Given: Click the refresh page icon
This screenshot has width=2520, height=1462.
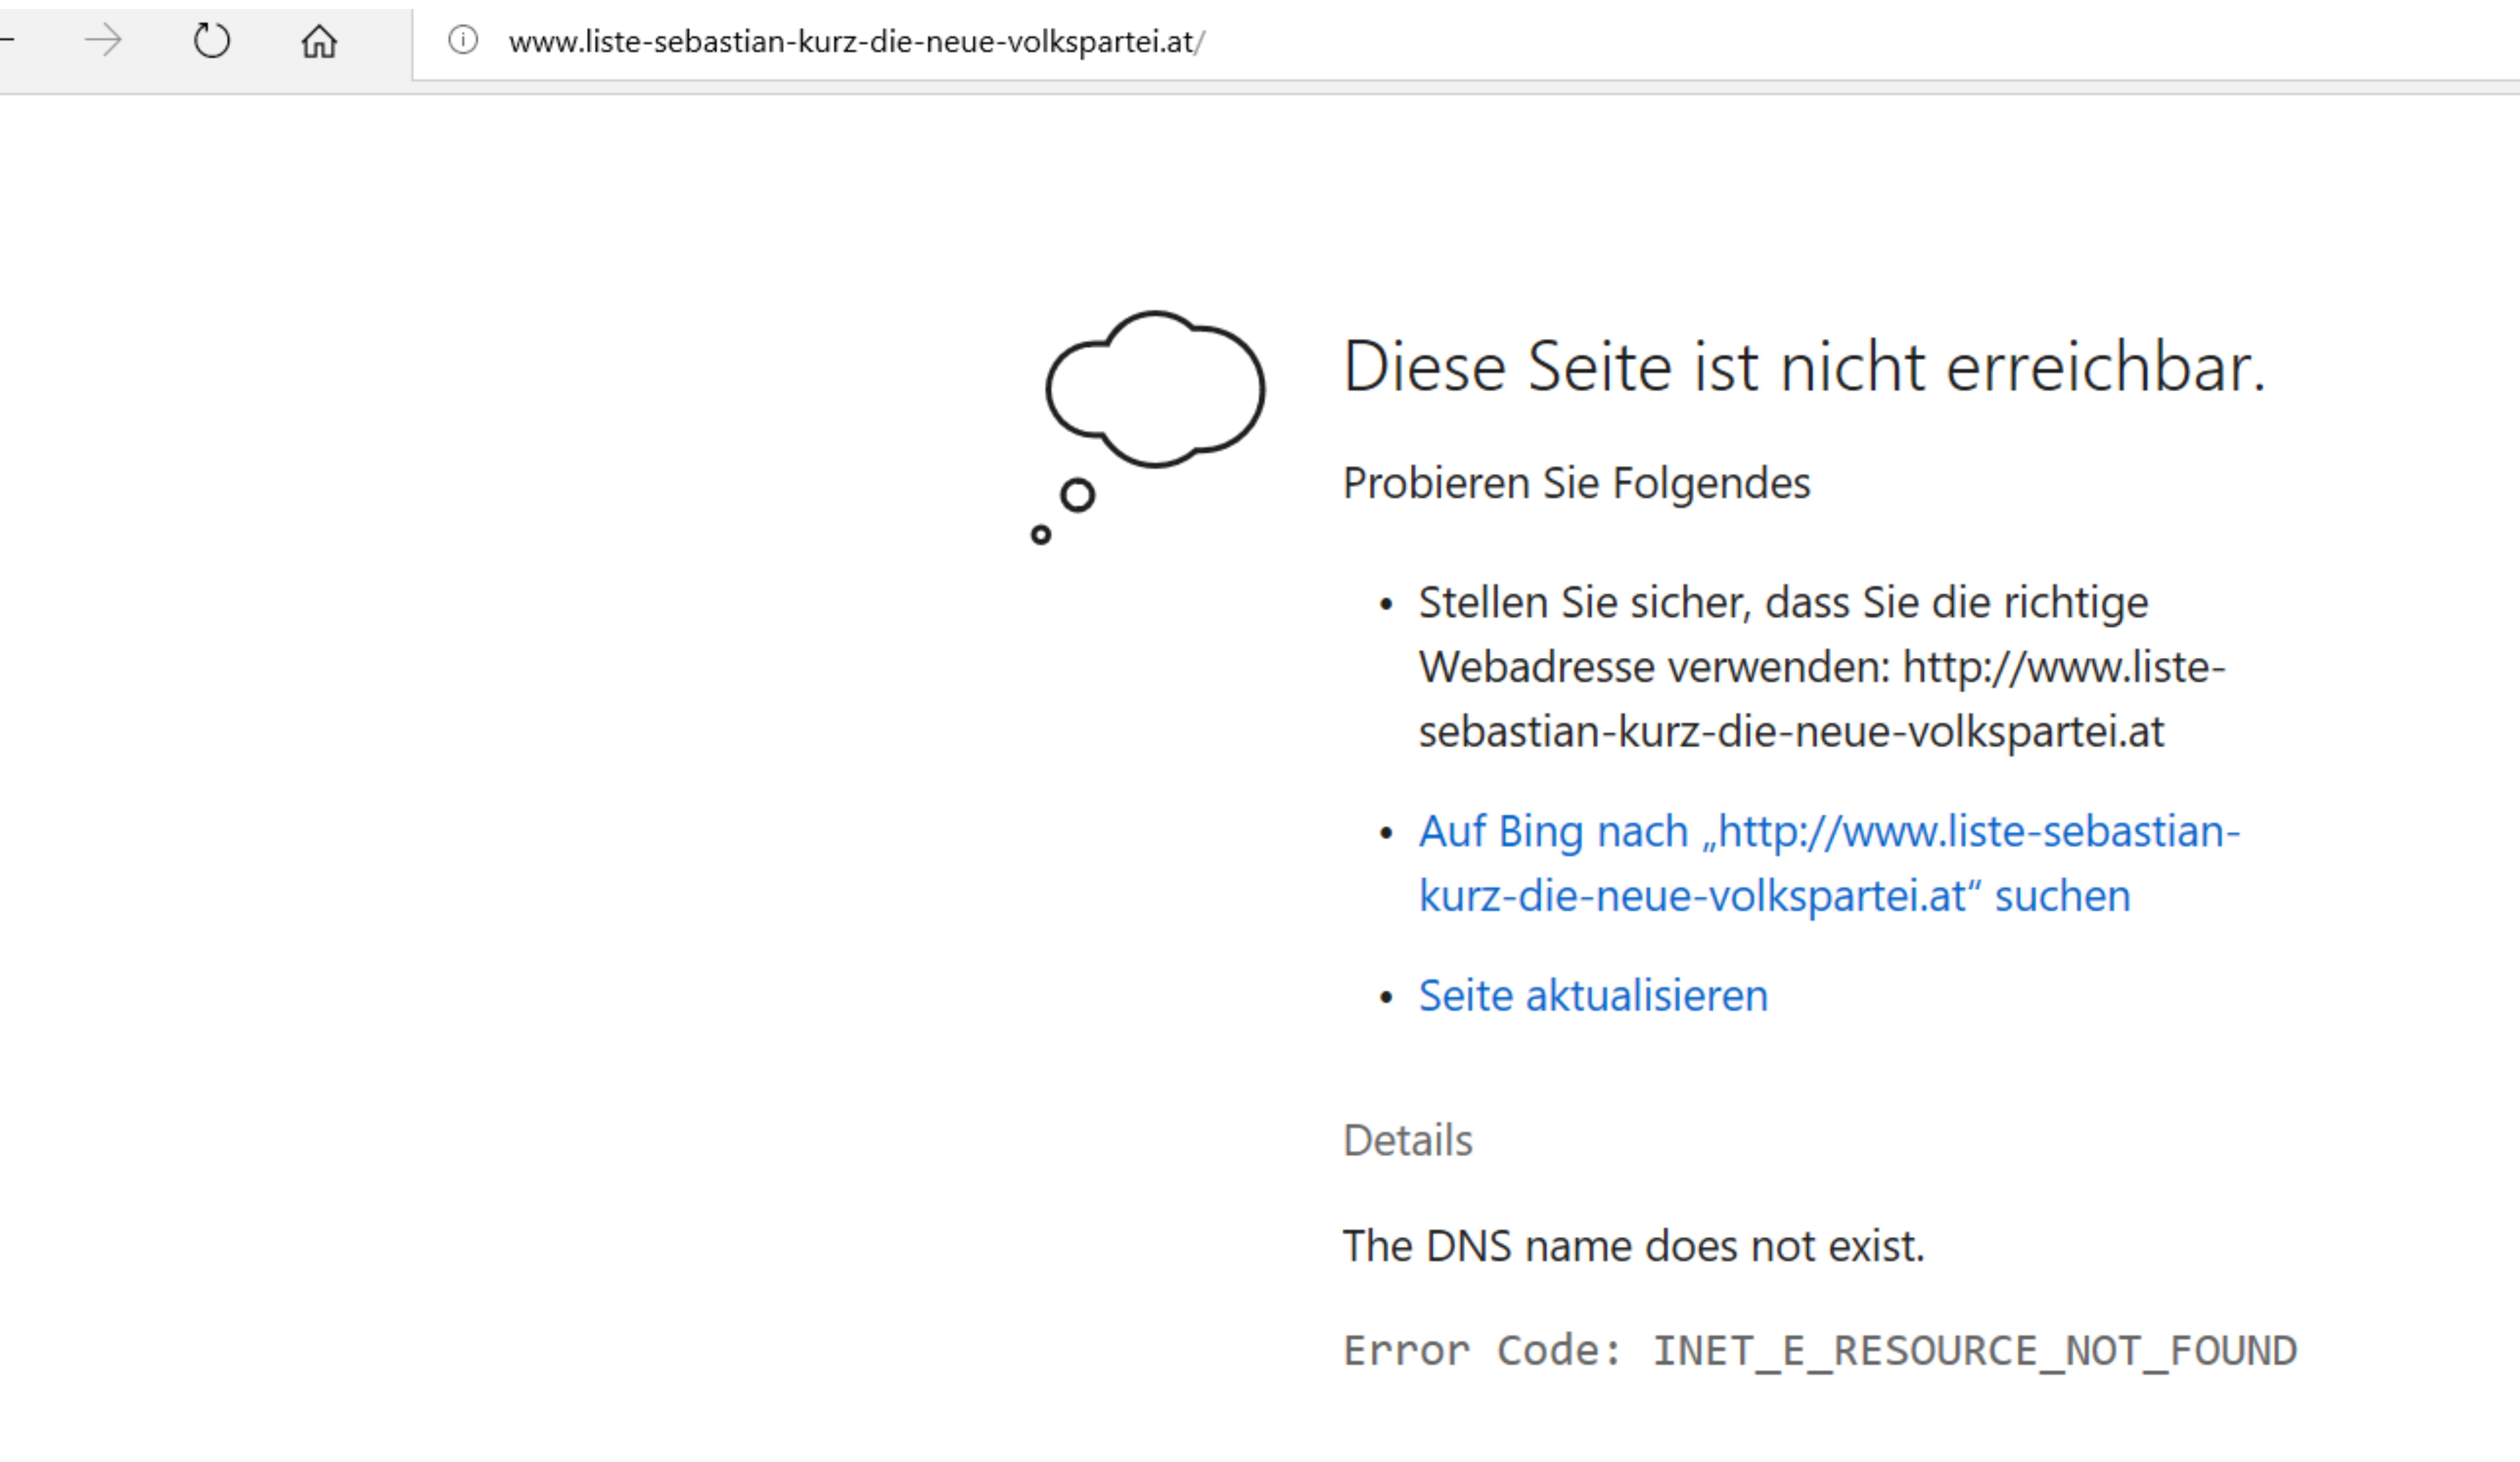Looking at the screenshot, I should click(211, 41).
